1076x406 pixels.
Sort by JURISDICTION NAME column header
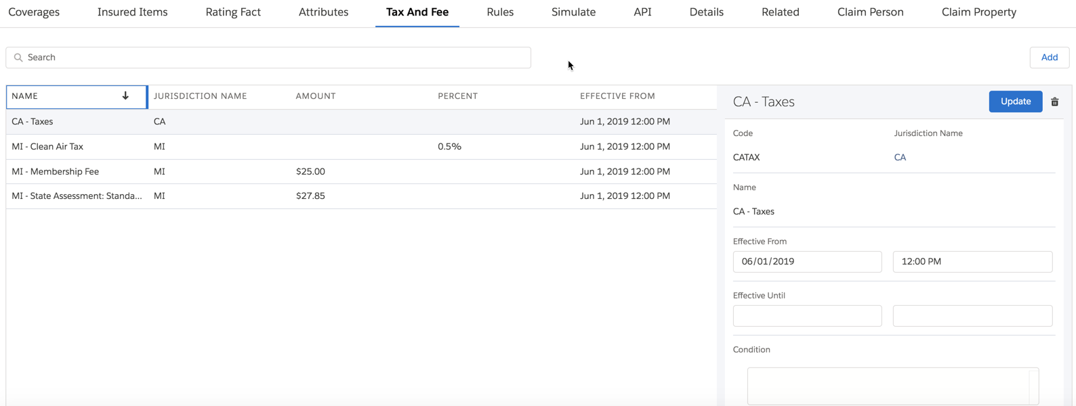pyautogui.click(x=200, y=96)
